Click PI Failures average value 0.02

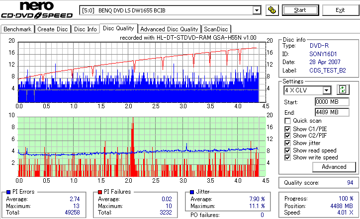point(167,199)
